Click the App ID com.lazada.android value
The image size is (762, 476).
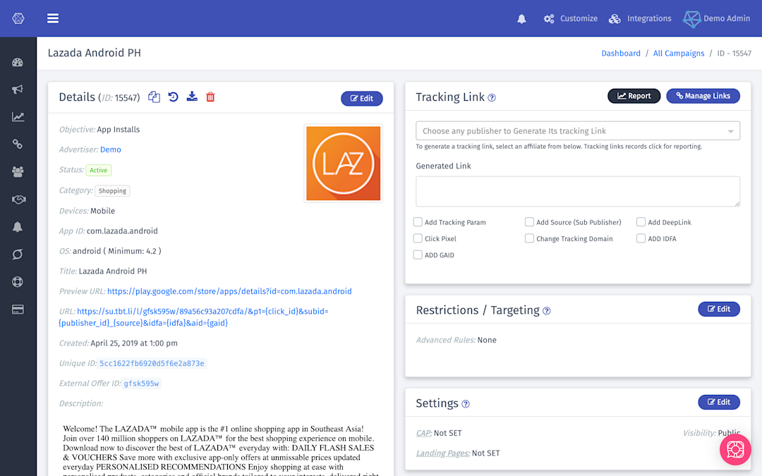[x=122, y=231]
